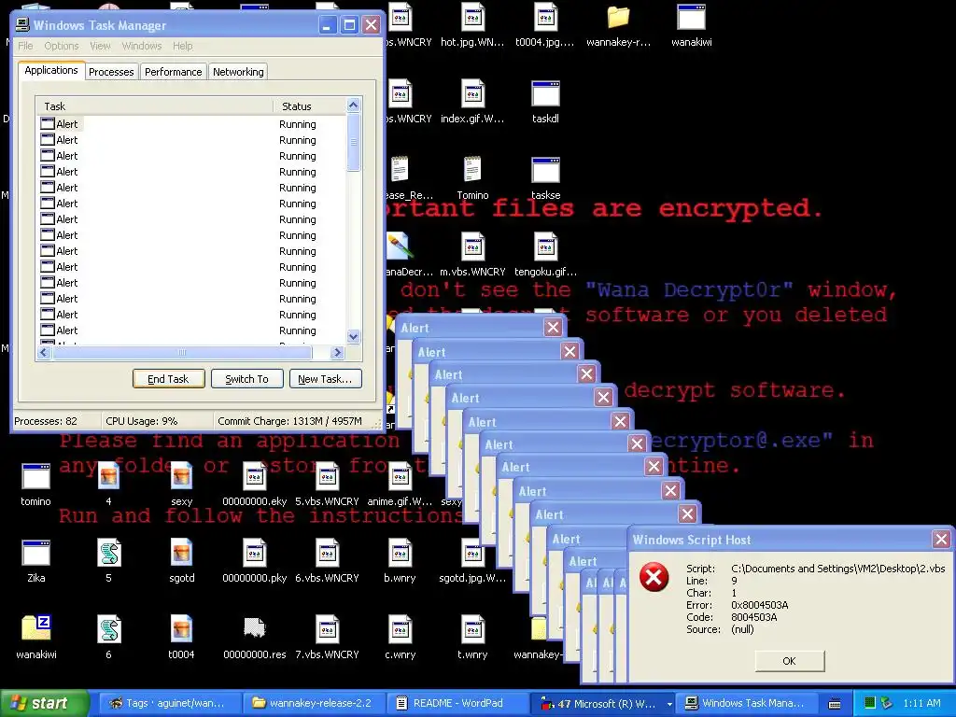
Task: Select the sgotd.jpg.W... file icon
Action: [472, 553]
